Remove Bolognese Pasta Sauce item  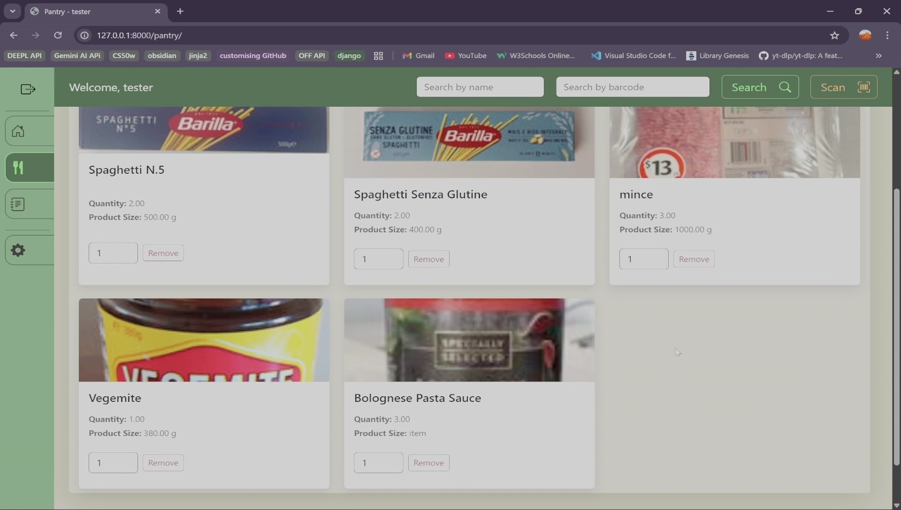428,463
